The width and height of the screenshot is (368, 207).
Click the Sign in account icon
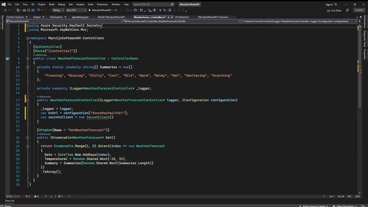(336, 5)
